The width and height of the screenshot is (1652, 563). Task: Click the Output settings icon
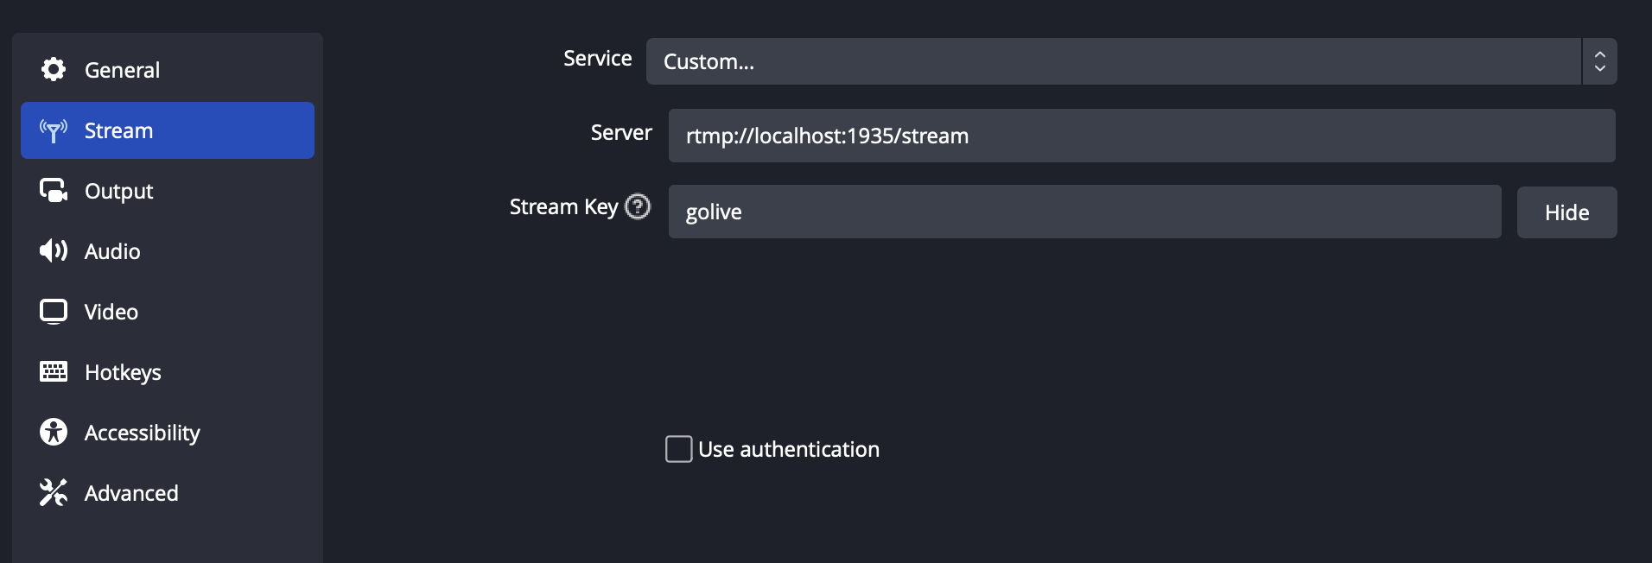(54, 191)
